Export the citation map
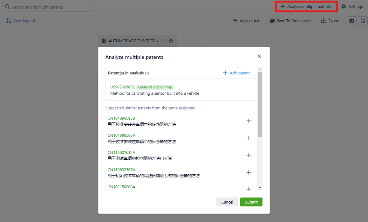This screenshot has height=222, width=368. click(330, 21)
